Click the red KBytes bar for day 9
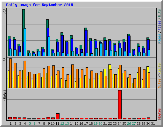This screenshot has width=163, height=127. point(48,118)
